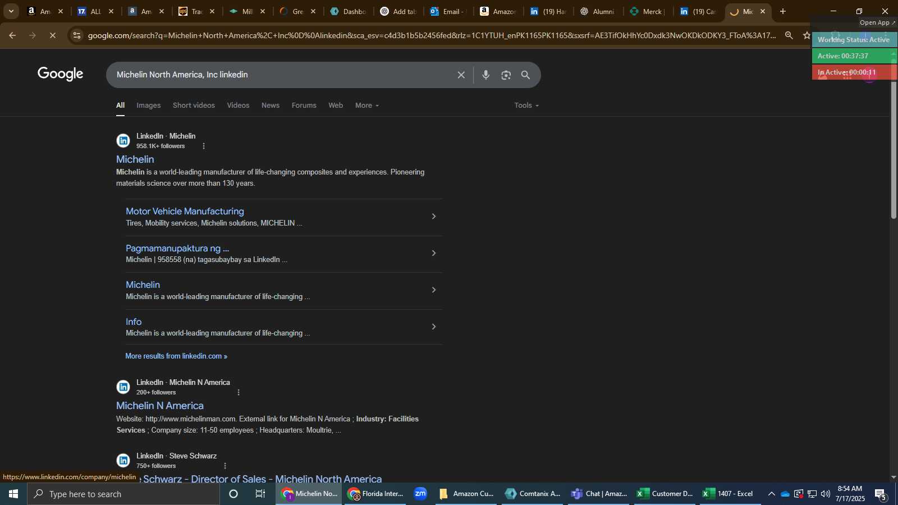Open Info sitelink
This screenshot has width=898, height=505.
tap(134, 322)
